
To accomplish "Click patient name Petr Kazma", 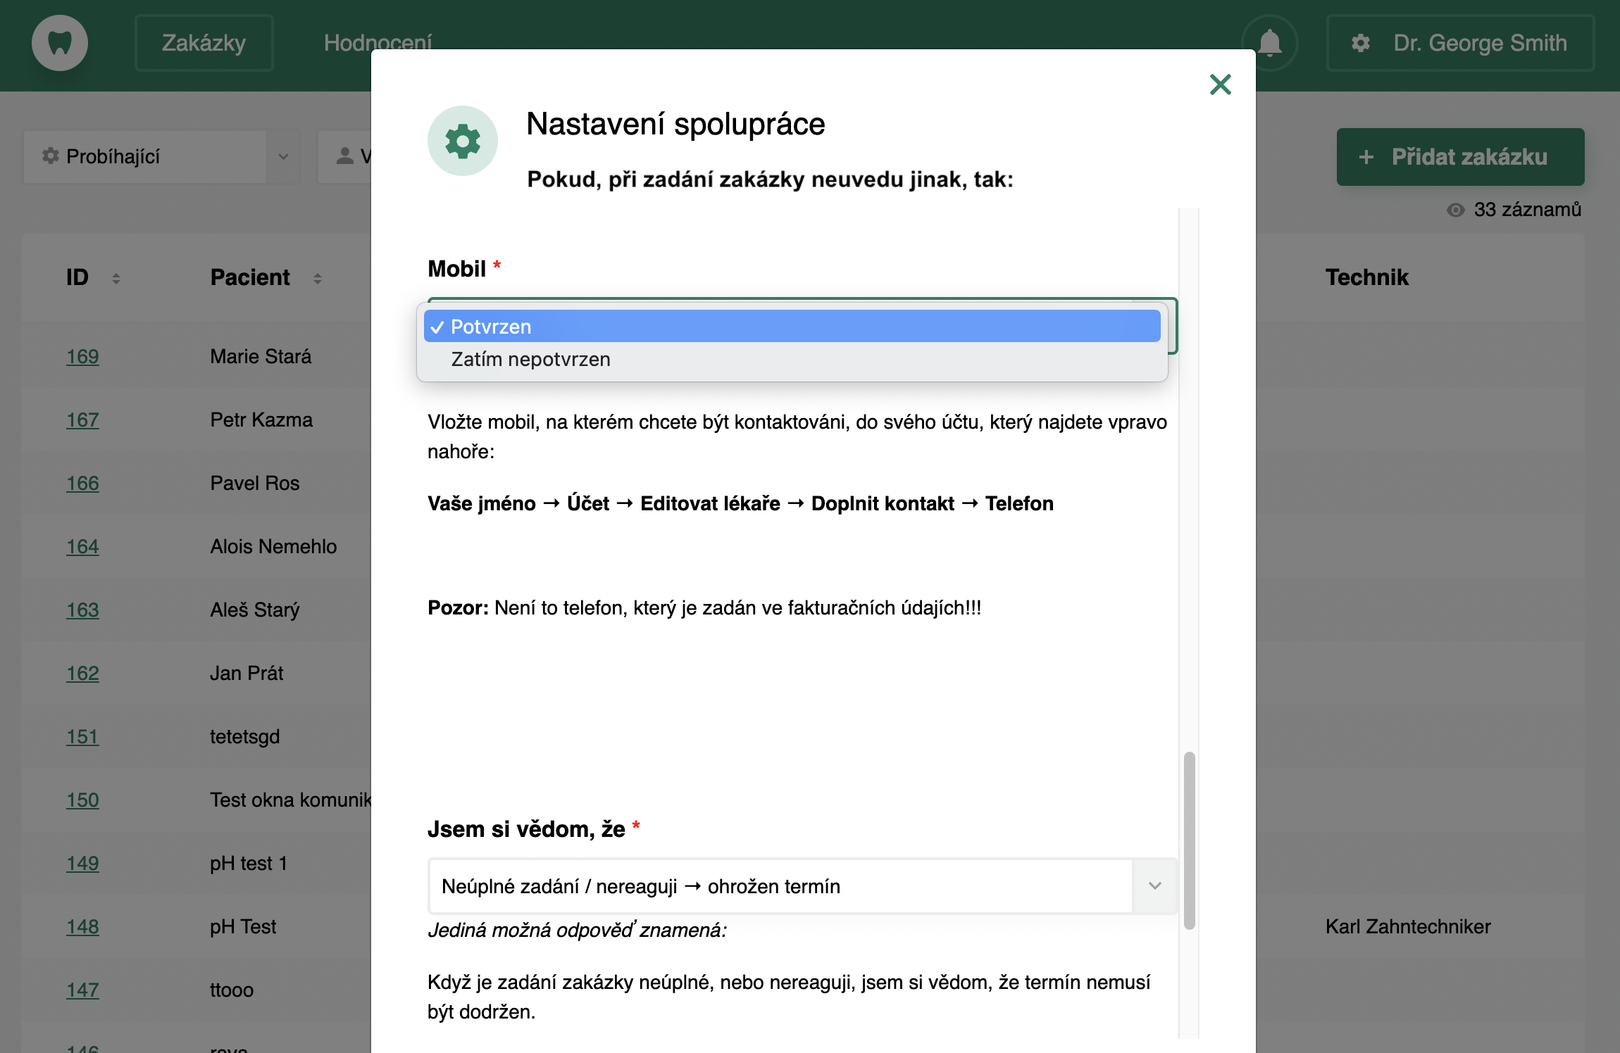I will coord(261,420).
